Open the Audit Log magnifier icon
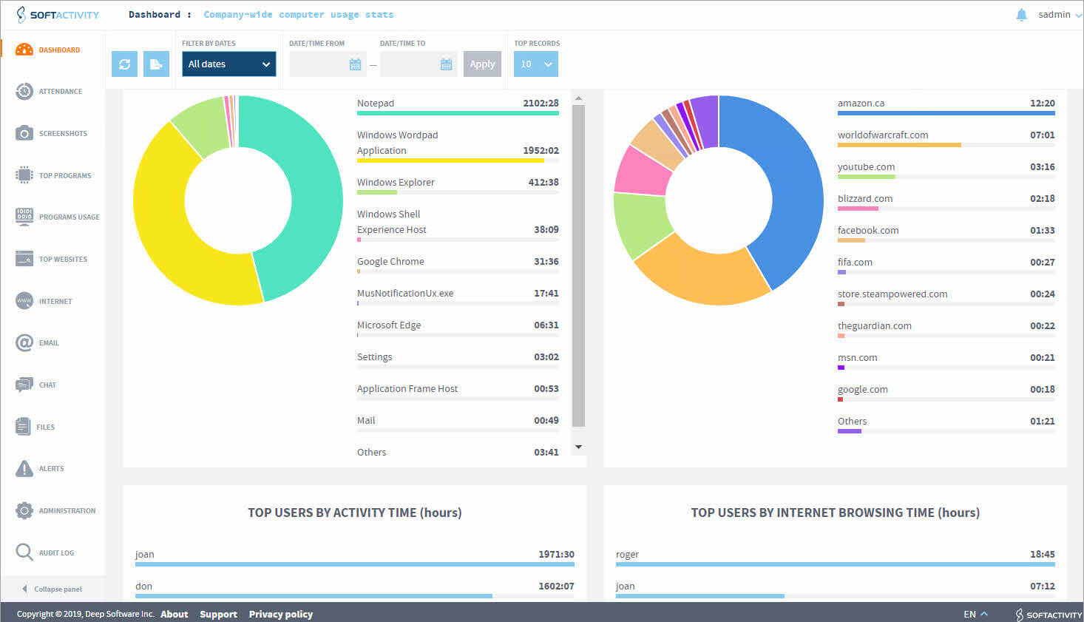The width and height of the screenshot is (1084, 622). (24, 552)
